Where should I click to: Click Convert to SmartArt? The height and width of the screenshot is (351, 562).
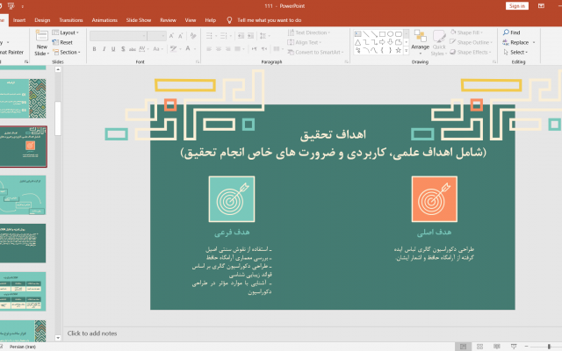point(316,52)
